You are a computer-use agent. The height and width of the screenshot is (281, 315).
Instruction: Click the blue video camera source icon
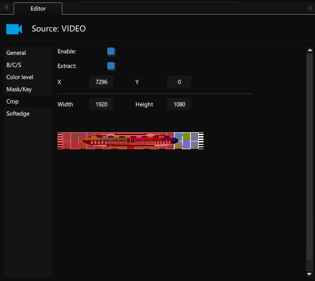tap(14, 29)
